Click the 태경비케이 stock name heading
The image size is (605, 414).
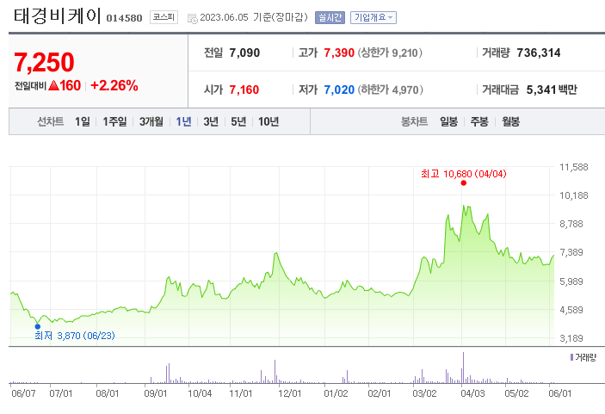tap(57, 16)
